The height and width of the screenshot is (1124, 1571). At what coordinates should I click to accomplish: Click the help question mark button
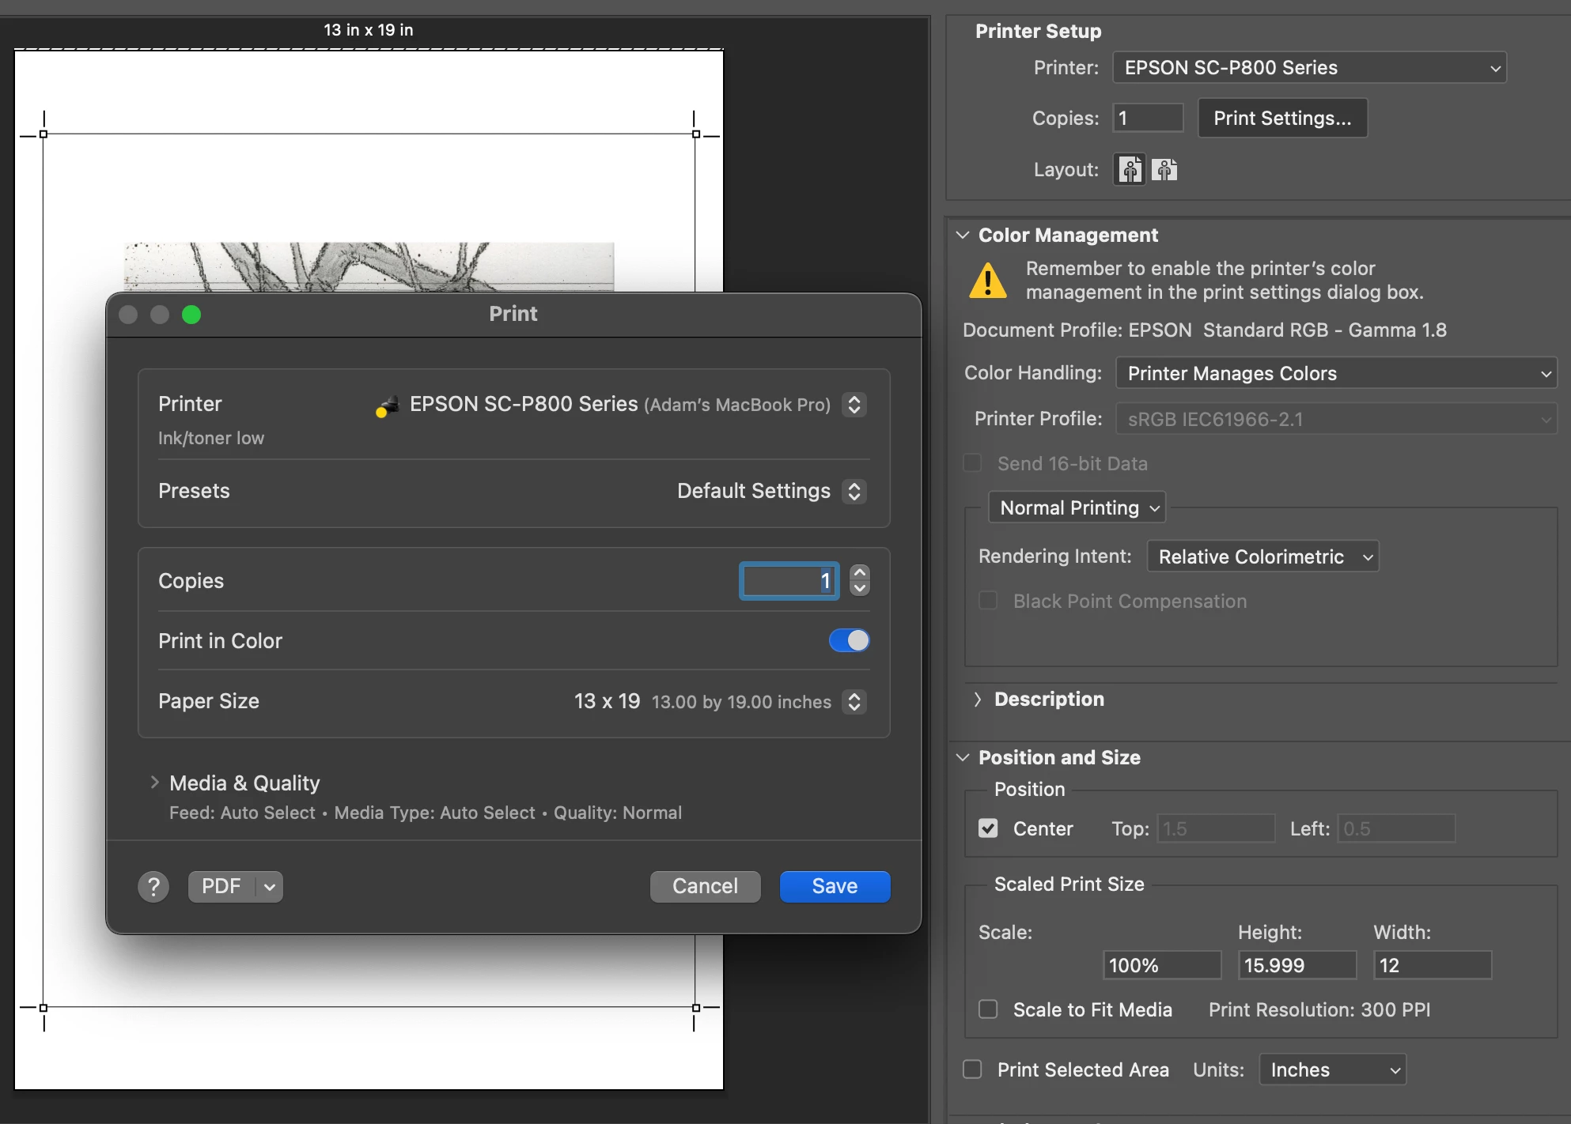(153, 887)
